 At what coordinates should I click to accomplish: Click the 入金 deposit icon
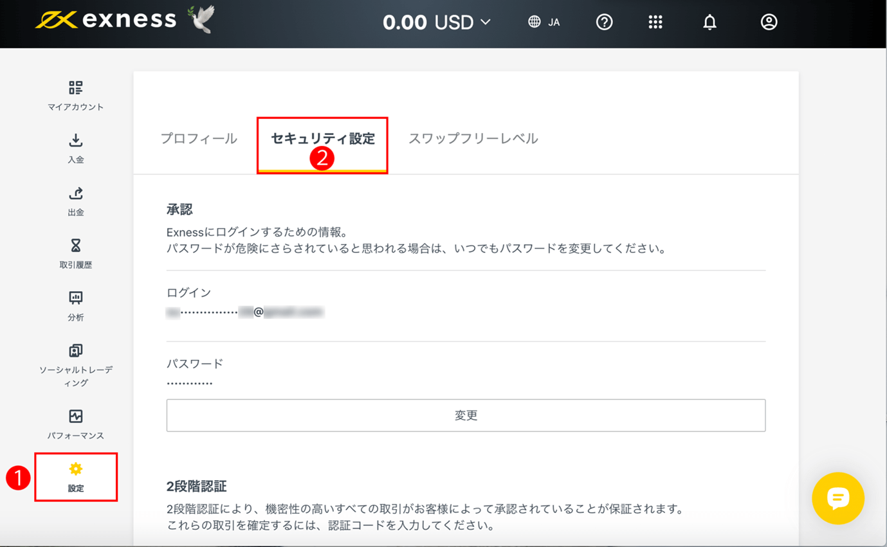click(x=76, y=141)
